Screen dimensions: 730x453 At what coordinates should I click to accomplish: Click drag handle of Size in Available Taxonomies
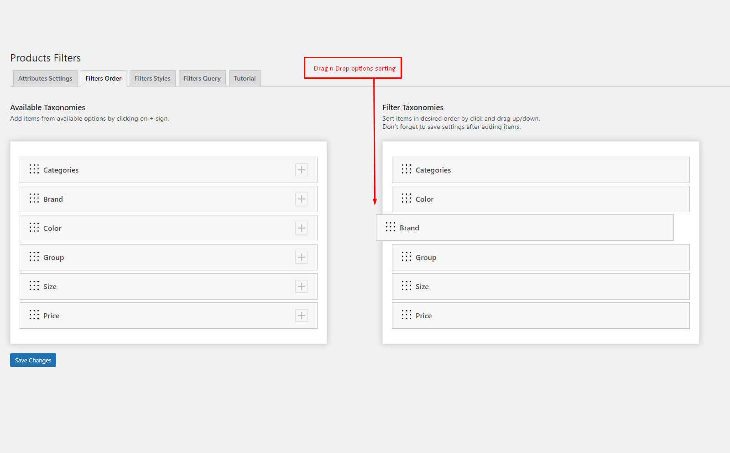pos(34,285)
